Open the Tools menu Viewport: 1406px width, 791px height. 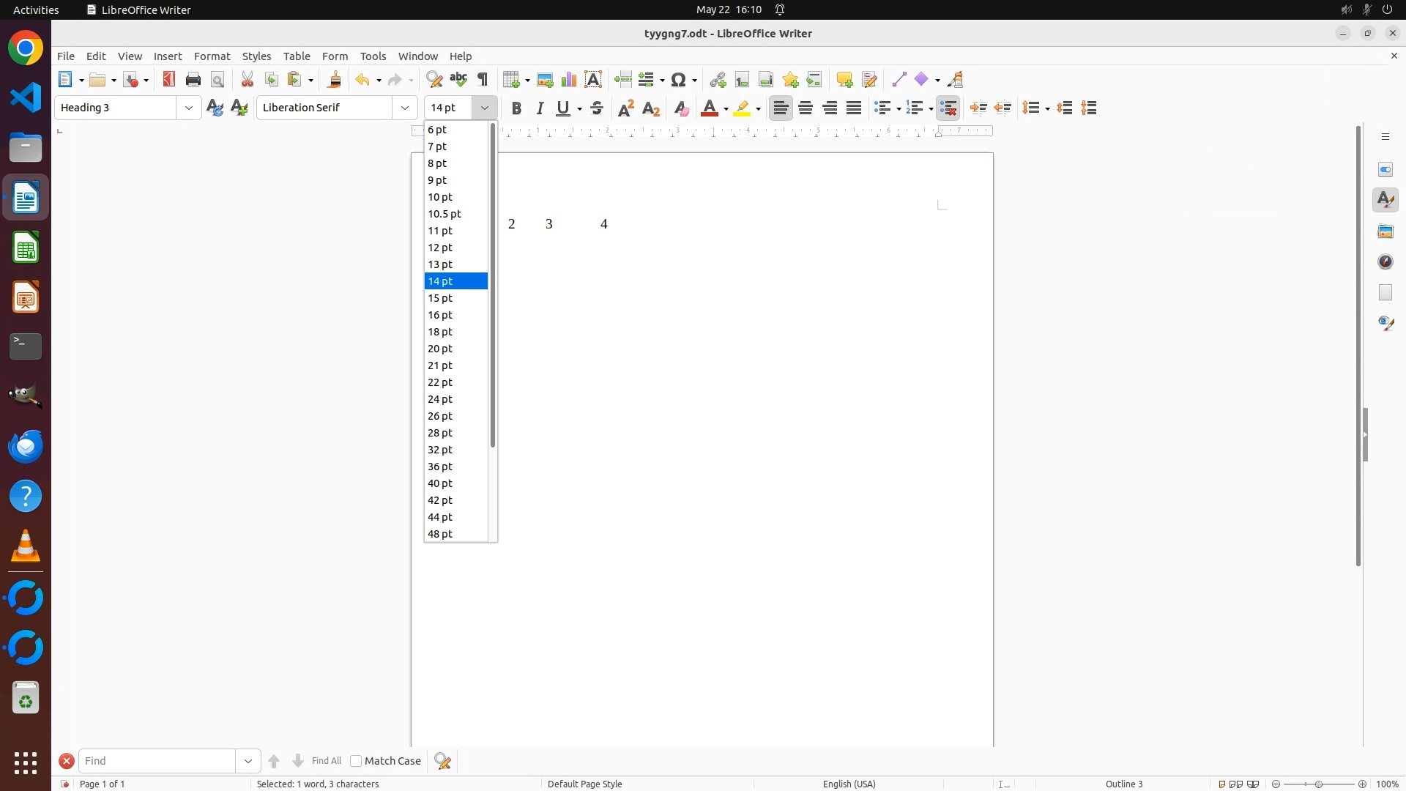pyautogui.click(x=373, y=56)
